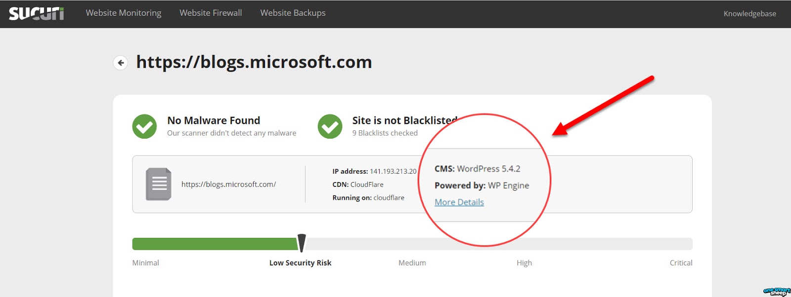The width and height of the screenshot is (791, 297).
Task: Open the More Details link
Action: [459, 202]
